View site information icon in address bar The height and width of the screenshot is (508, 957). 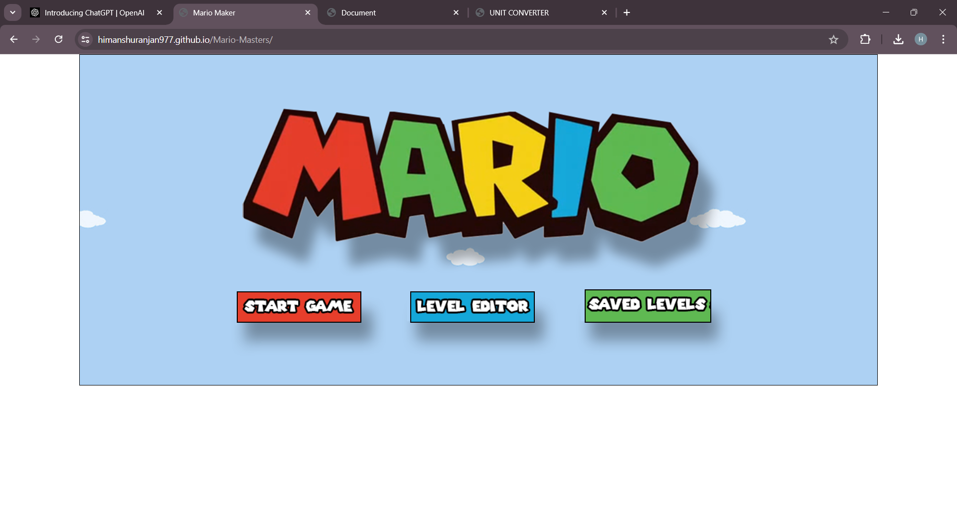point(86,39)
